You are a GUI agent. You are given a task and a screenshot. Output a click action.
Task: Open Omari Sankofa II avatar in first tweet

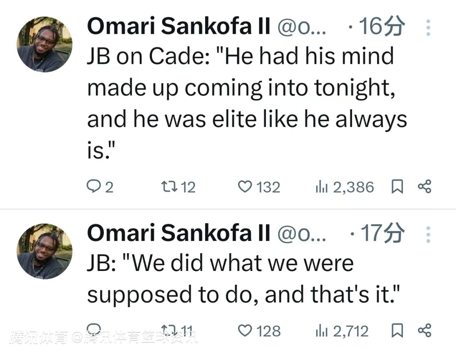tap(44, 44)
